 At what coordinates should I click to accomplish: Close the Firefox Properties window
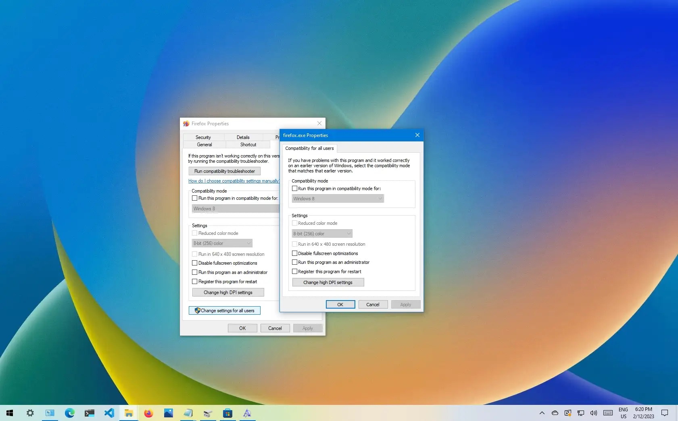pyautogui.click(x=319, y=123)
